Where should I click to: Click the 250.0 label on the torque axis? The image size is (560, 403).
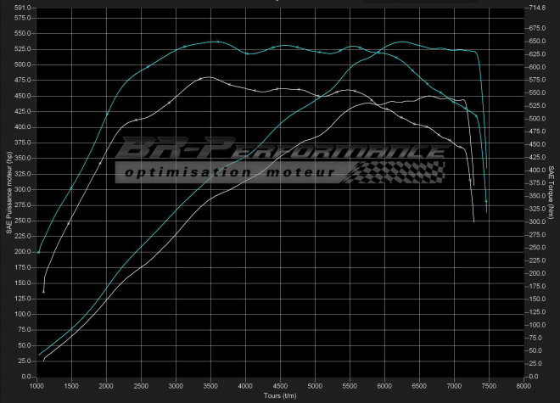pos(537,248)
